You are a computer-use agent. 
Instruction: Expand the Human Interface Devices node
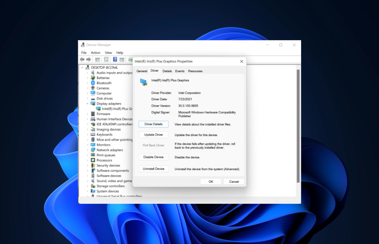88,119
